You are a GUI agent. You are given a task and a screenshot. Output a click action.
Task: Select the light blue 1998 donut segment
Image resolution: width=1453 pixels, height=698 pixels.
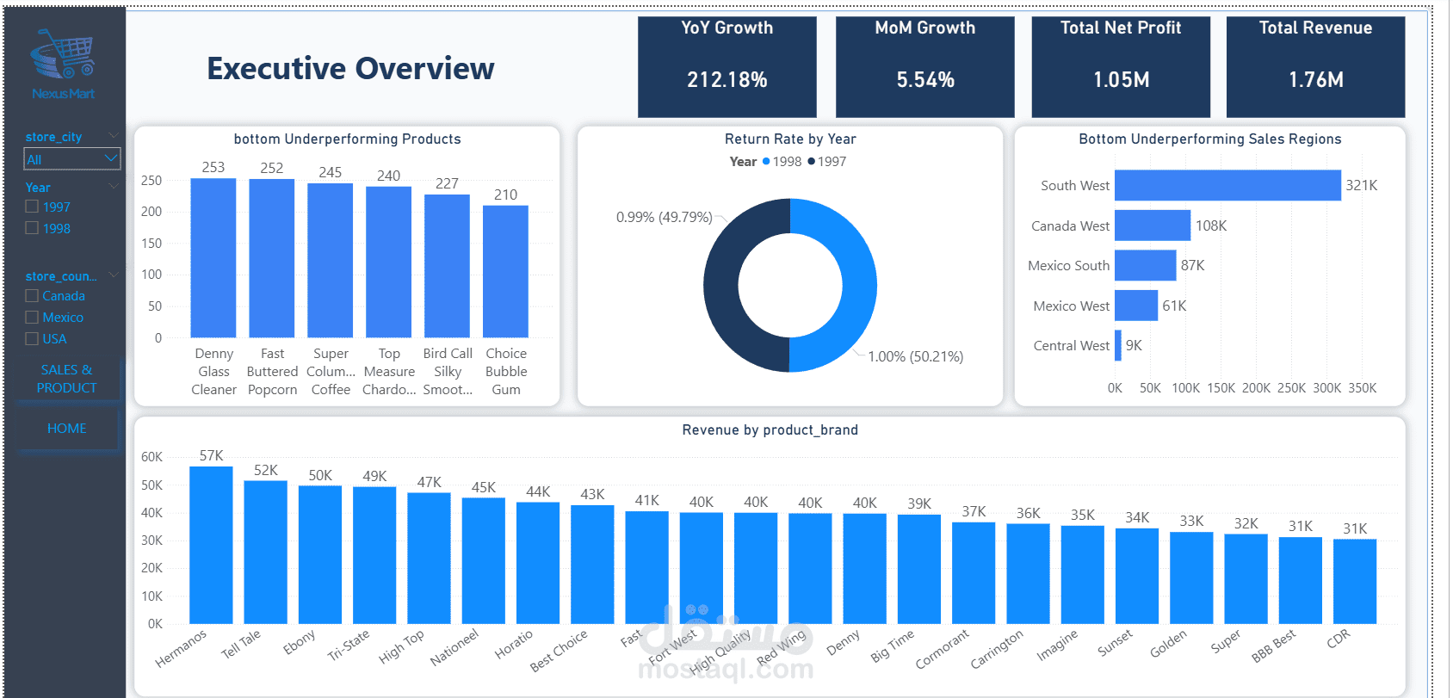click(858, 286)
